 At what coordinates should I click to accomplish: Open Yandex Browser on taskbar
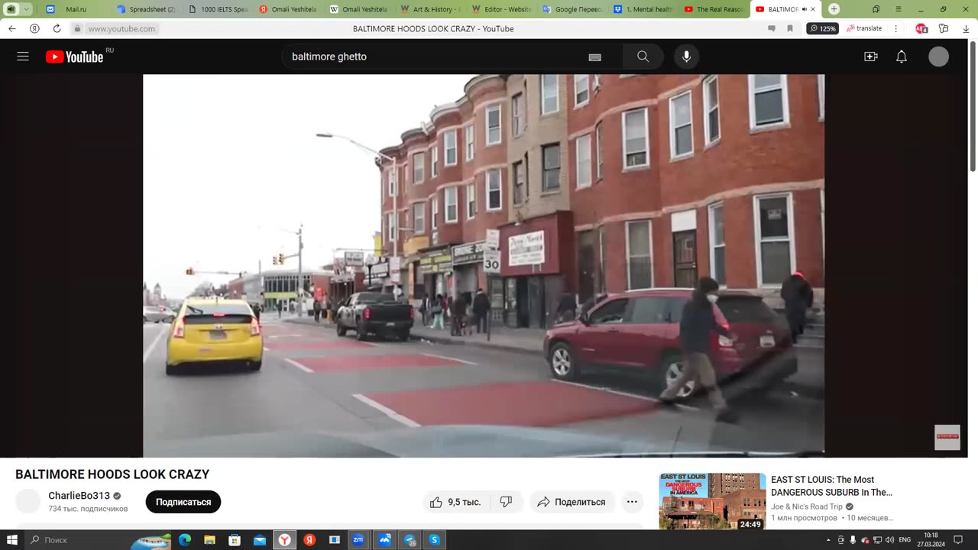click(284, 540)
